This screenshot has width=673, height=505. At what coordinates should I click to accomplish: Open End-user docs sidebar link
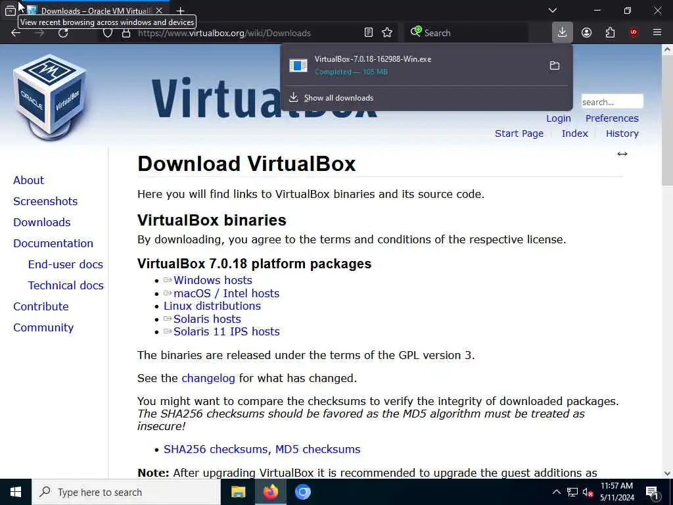pos(65,264)
